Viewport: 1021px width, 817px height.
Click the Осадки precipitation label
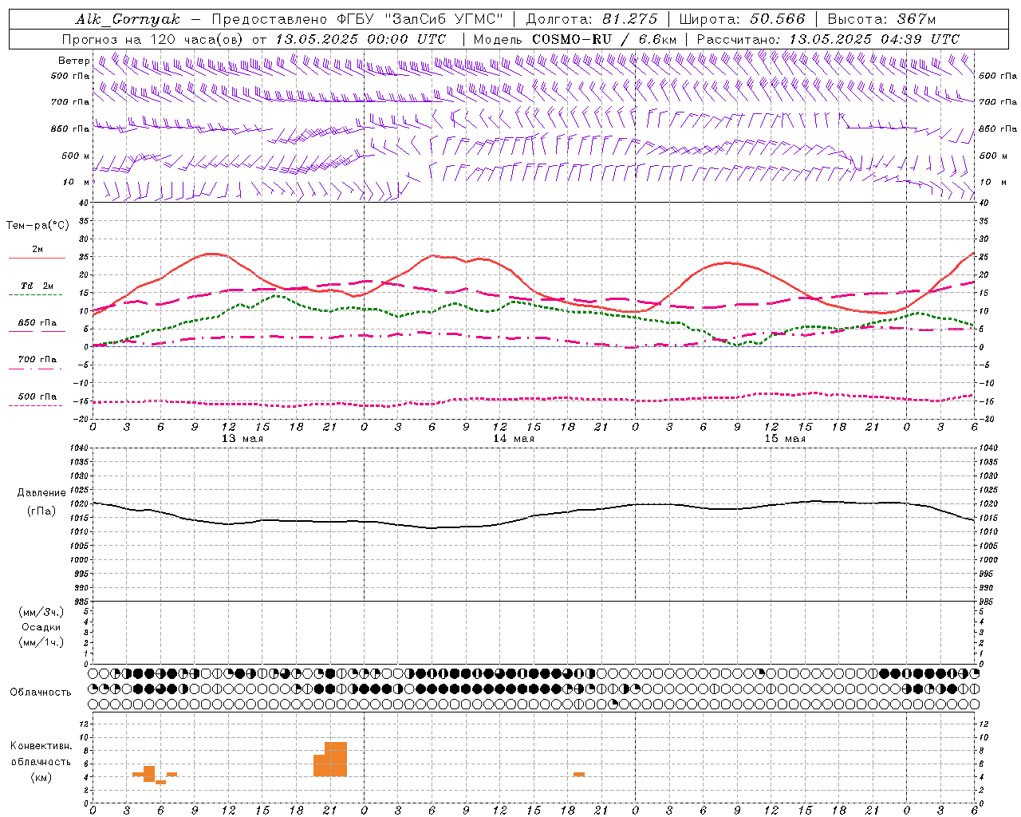[x=41, y=627]
